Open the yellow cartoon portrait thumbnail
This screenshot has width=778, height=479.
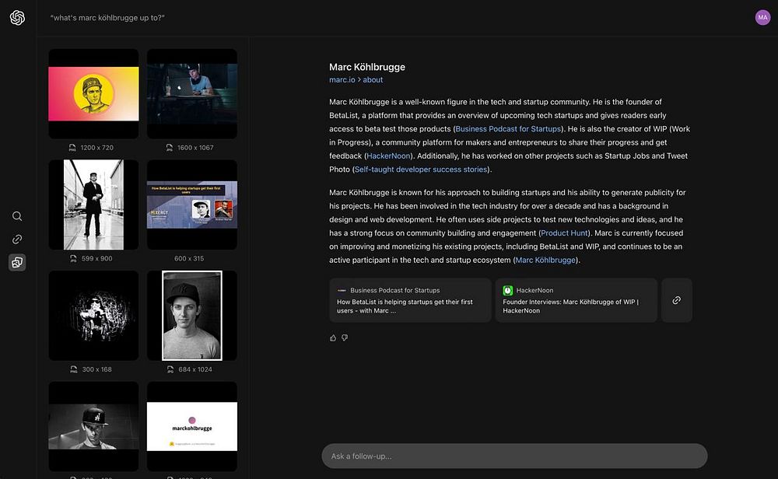94,94
